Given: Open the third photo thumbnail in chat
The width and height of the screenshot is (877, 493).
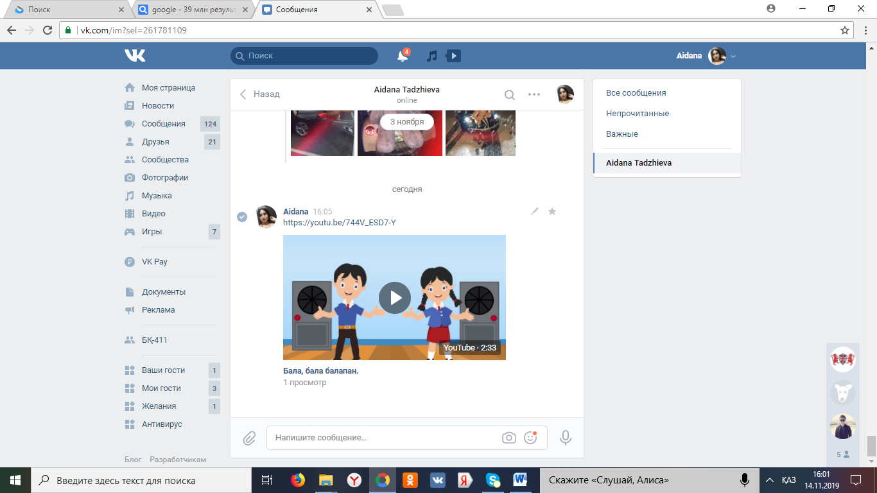Looking at the screenshot, I should click(480, 133).
